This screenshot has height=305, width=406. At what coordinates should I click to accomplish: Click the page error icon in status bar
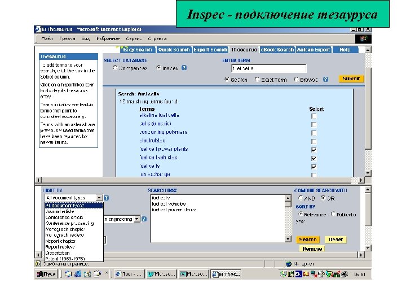(38, 264)
